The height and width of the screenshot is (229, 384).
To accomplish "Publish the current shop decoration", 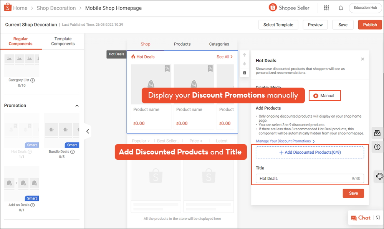I will 369,24.
